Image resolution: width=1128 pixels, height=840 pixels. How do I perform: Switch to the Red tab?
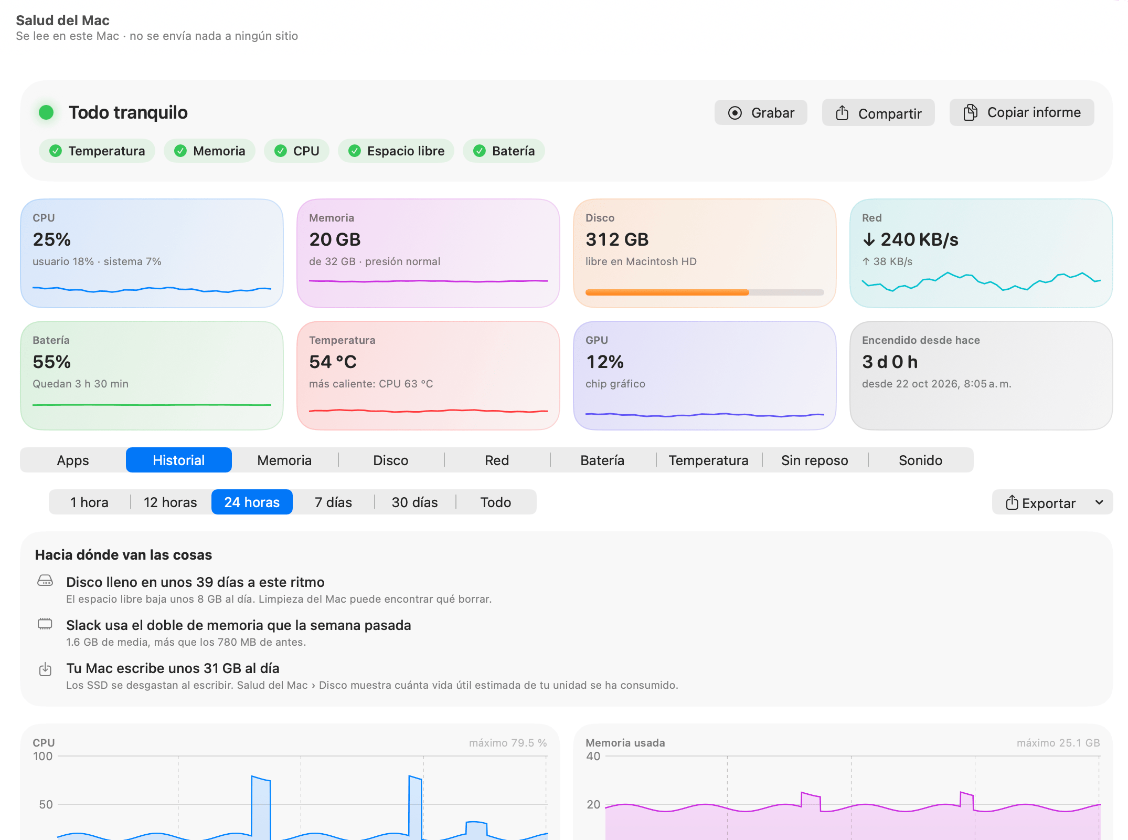click(497, 460)
